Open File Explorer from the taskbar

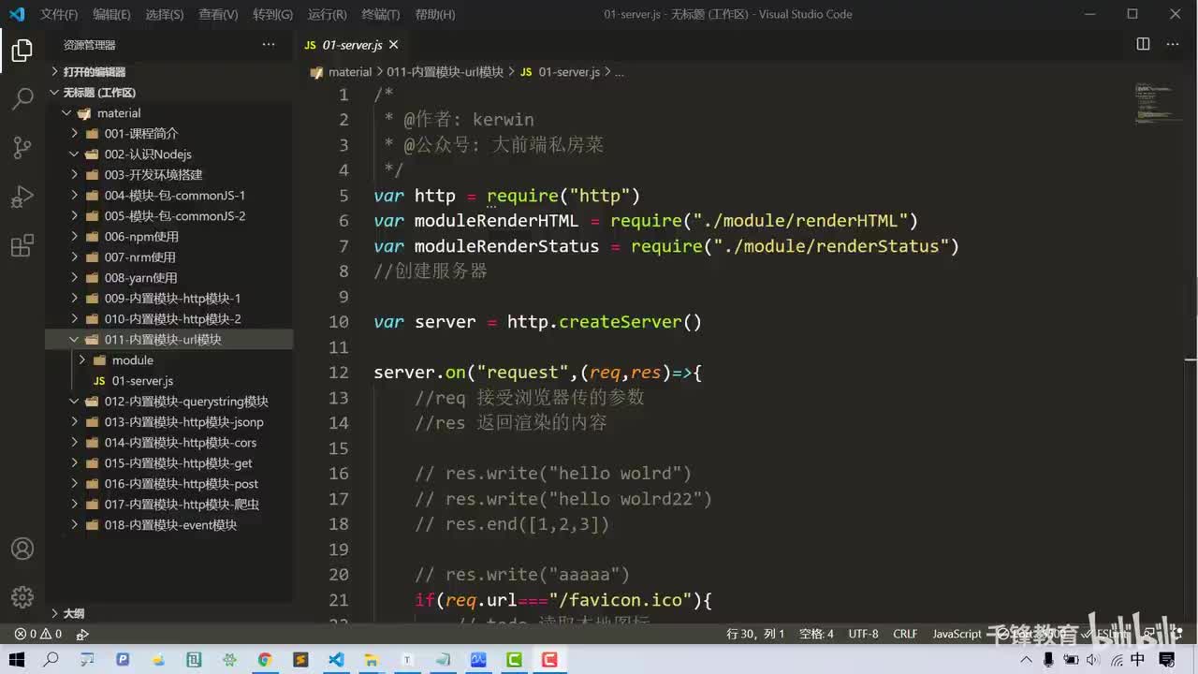(372, 660)
